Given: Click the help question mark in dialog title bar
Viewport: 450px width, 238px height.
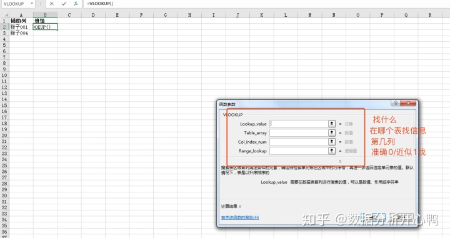Looking at the screenshot, I should point(396,103).
